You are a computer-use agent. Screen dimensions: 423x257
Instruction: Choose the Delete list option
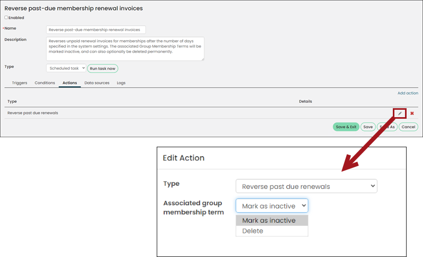(x=272, y=231)
